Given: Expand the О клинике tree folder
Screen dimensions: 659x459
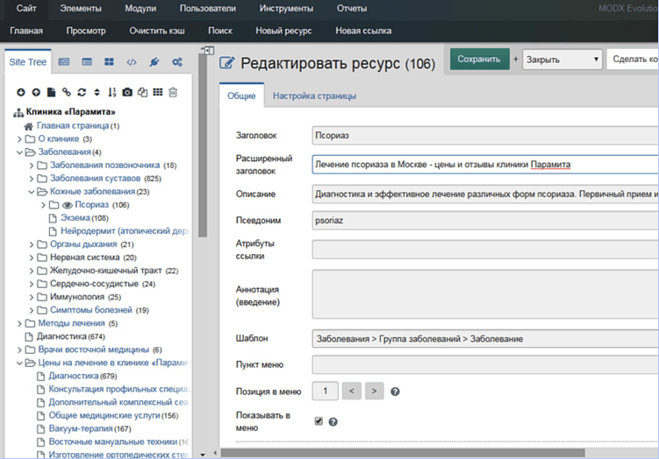Looking at the screenshot, I should pos(20,138).
